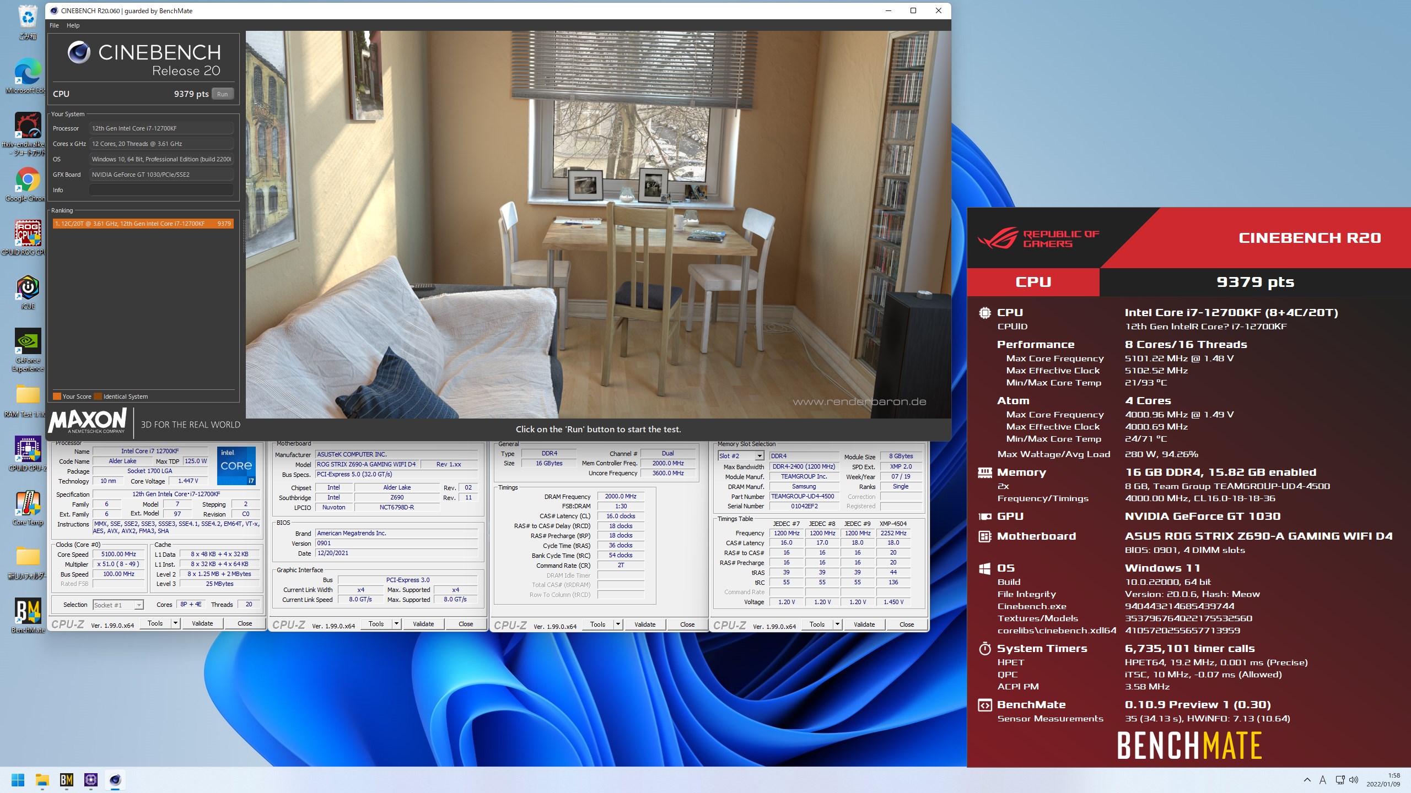
Task: Click Close in CPU-Z Memory window
Action: 687,624
